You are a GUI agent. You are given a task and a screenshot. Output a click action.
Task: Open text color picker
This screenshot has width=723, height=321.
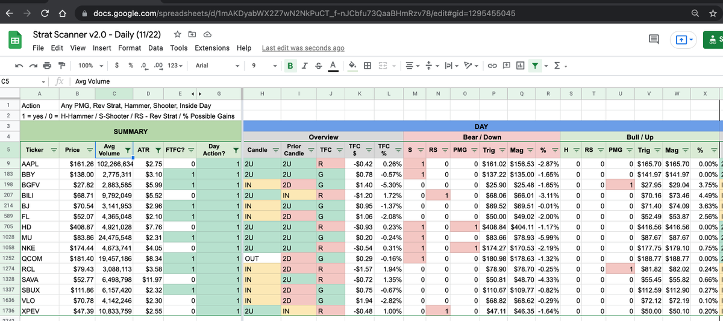click(x=333, y=66)
